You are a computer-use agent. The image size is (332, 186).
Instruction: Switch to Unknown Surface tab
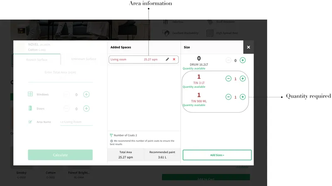click(83, 59)
